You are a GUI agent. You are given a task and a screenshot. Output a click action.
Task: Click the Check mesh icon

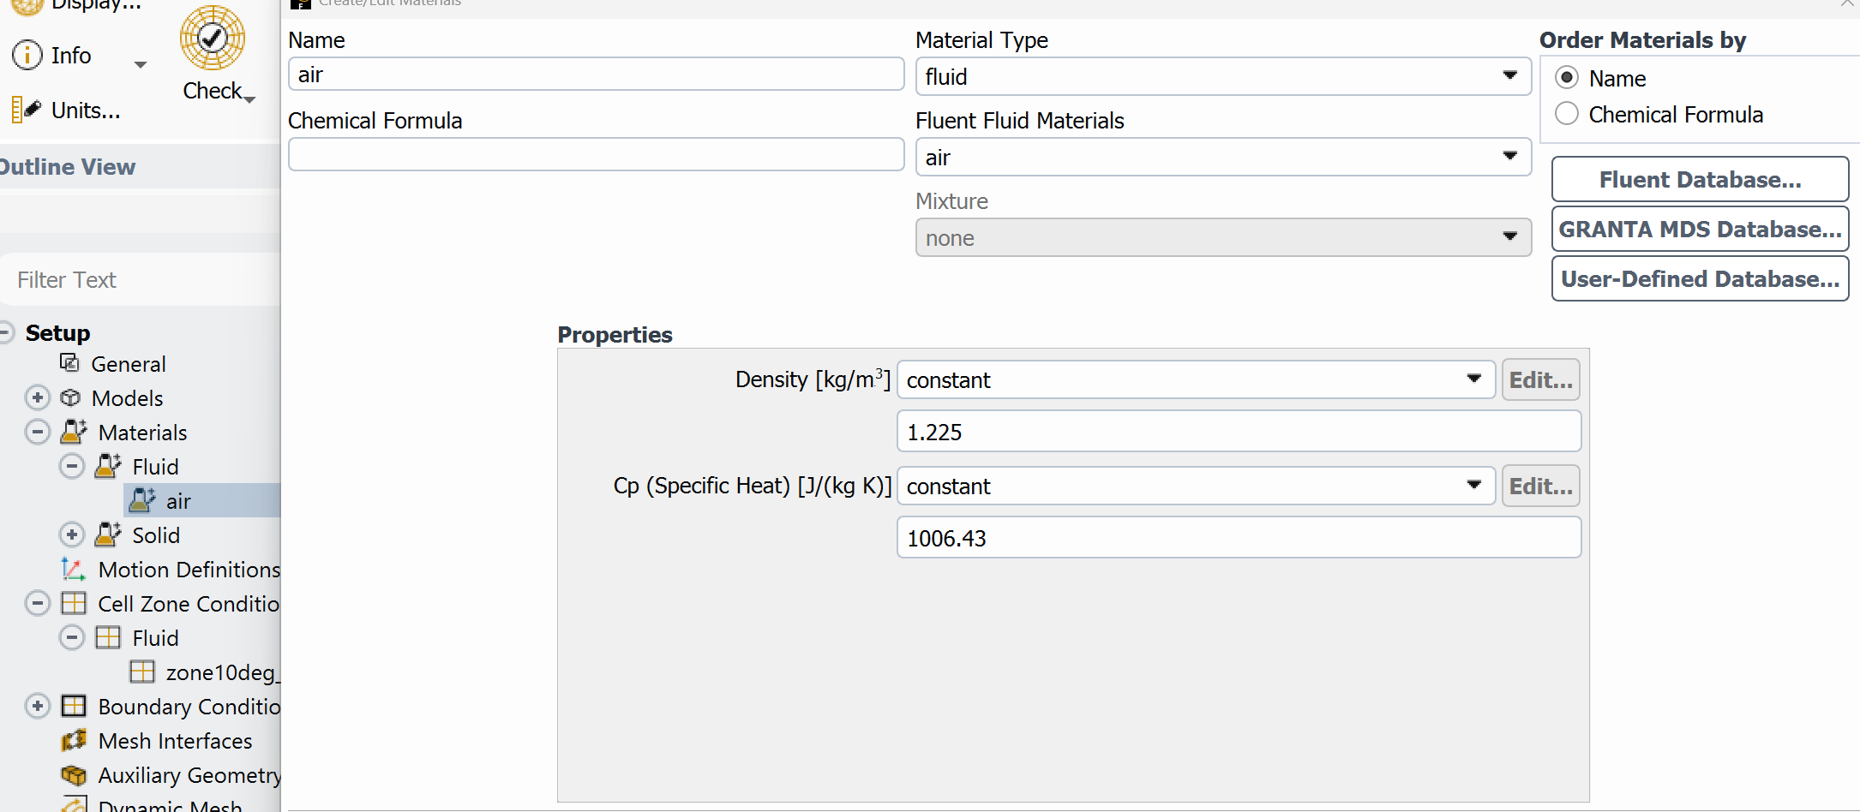pyautogui.click(x=212, y=39)
